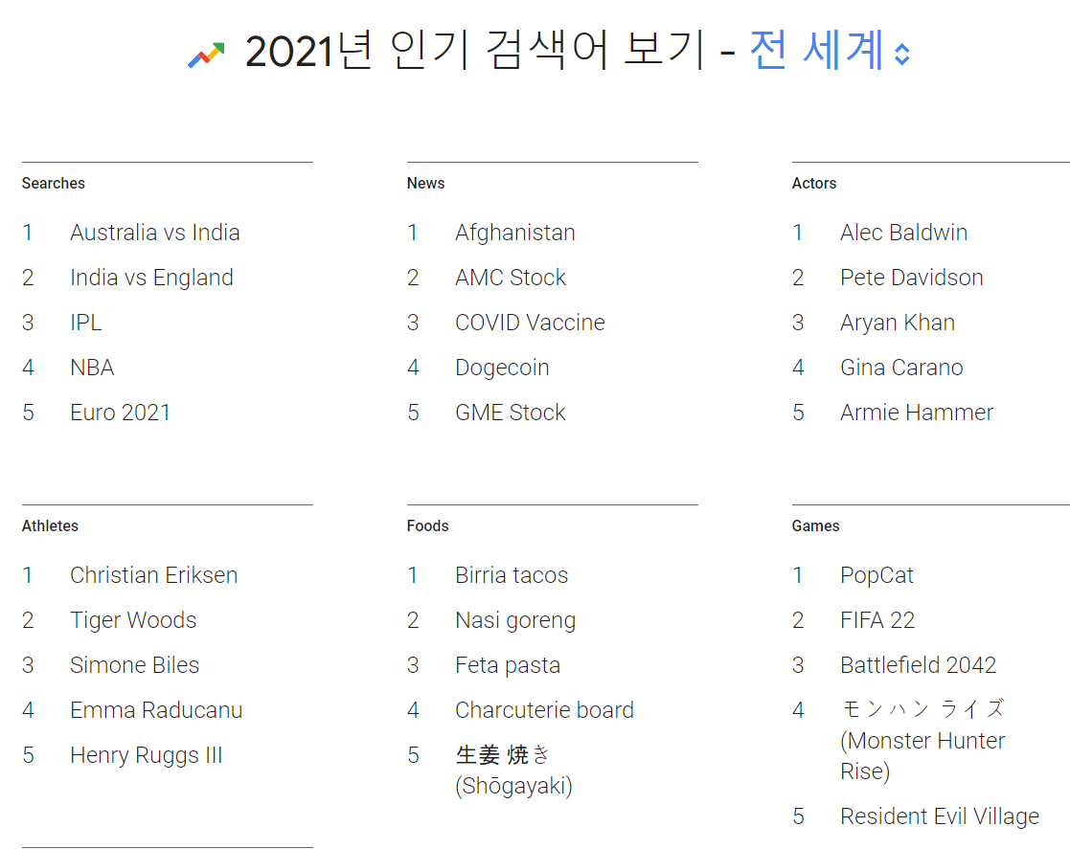Screen dimensions: 1070x849
Task: Open Nasi goreng food entry
Action: 516,620
